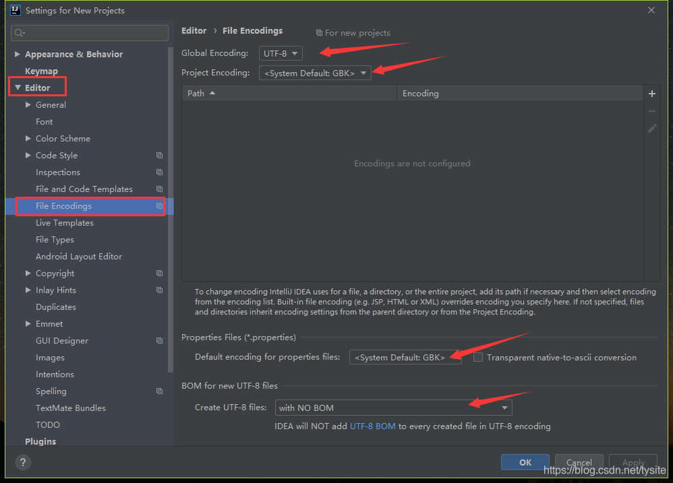This screenshot has height=483, width=673.
Task: Click the 'For new projects' icon in header
Action: (x=319, y=33)
